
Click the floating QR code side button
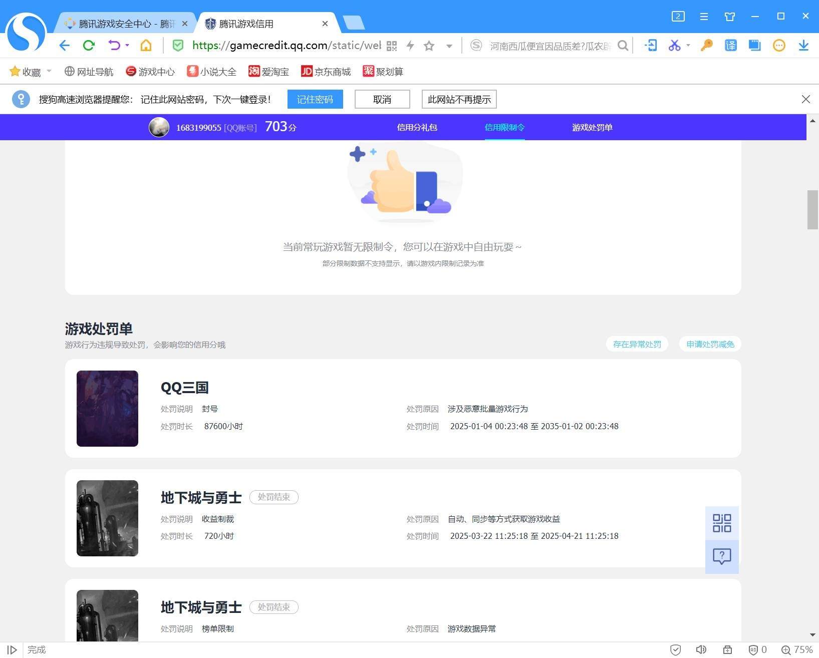coord(722,523)
